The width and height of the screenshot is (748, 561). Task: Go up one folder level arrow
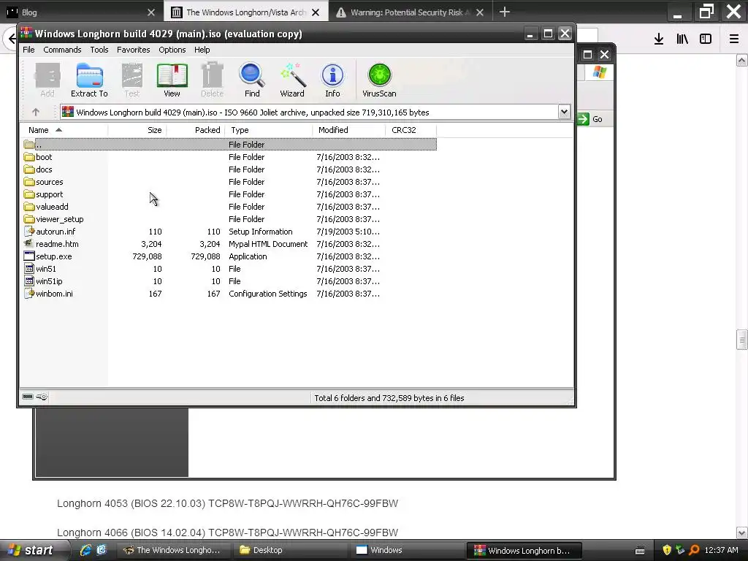35,112
